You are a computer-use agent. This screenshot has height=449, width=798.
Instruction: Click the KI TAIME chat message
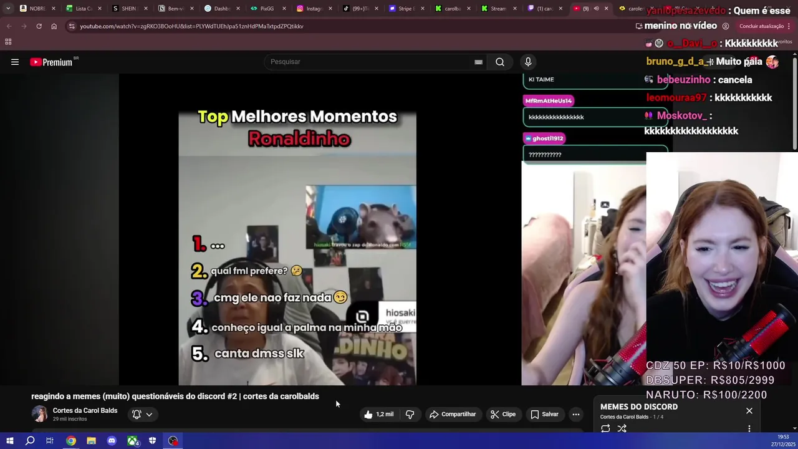[541, 79]
